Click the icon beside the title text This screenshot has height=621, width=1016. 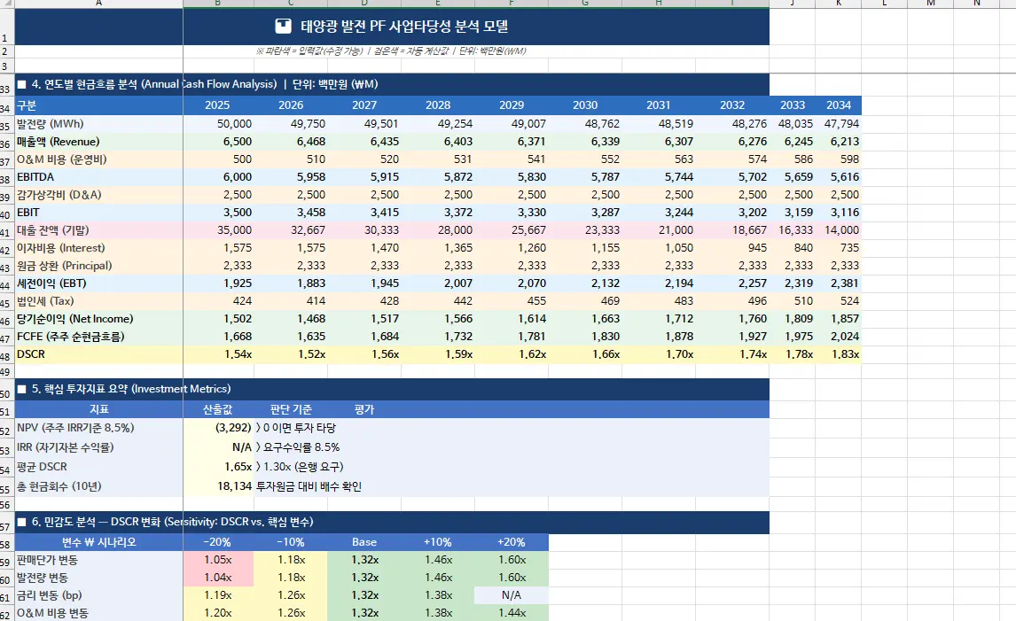pyautogui.click(x=283, y=27)
